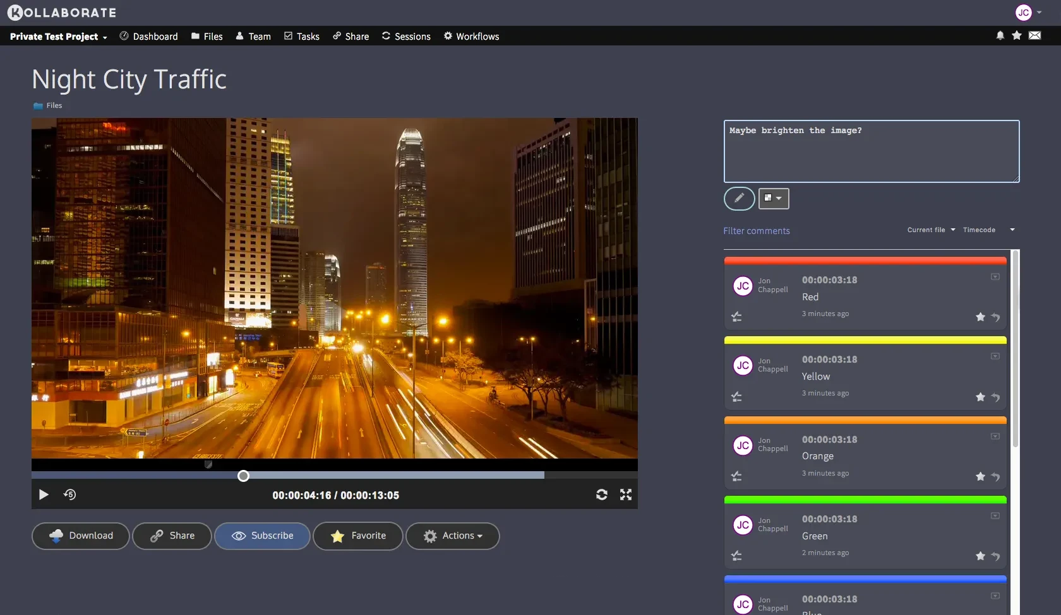The image size is (1061, 615).
Task: Click the Download button
Action: (80, 536)
